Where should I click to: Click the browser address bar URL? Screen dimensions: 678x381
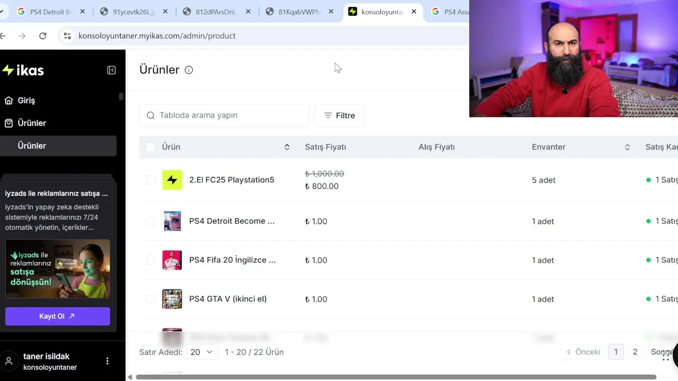(157, 35)
